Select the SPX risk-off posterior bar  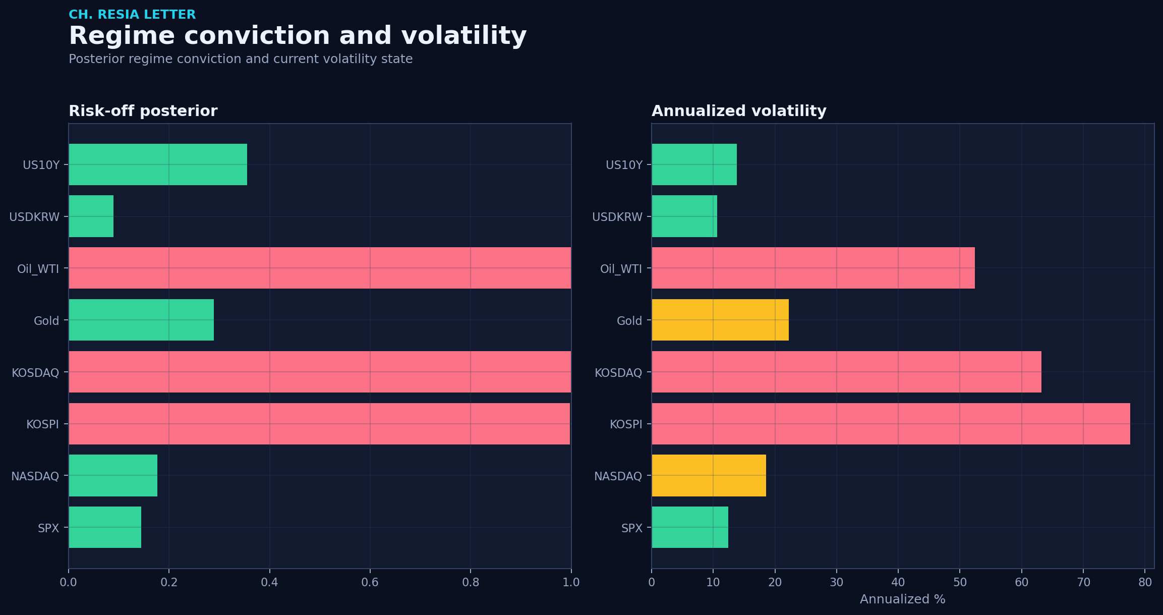105,527
